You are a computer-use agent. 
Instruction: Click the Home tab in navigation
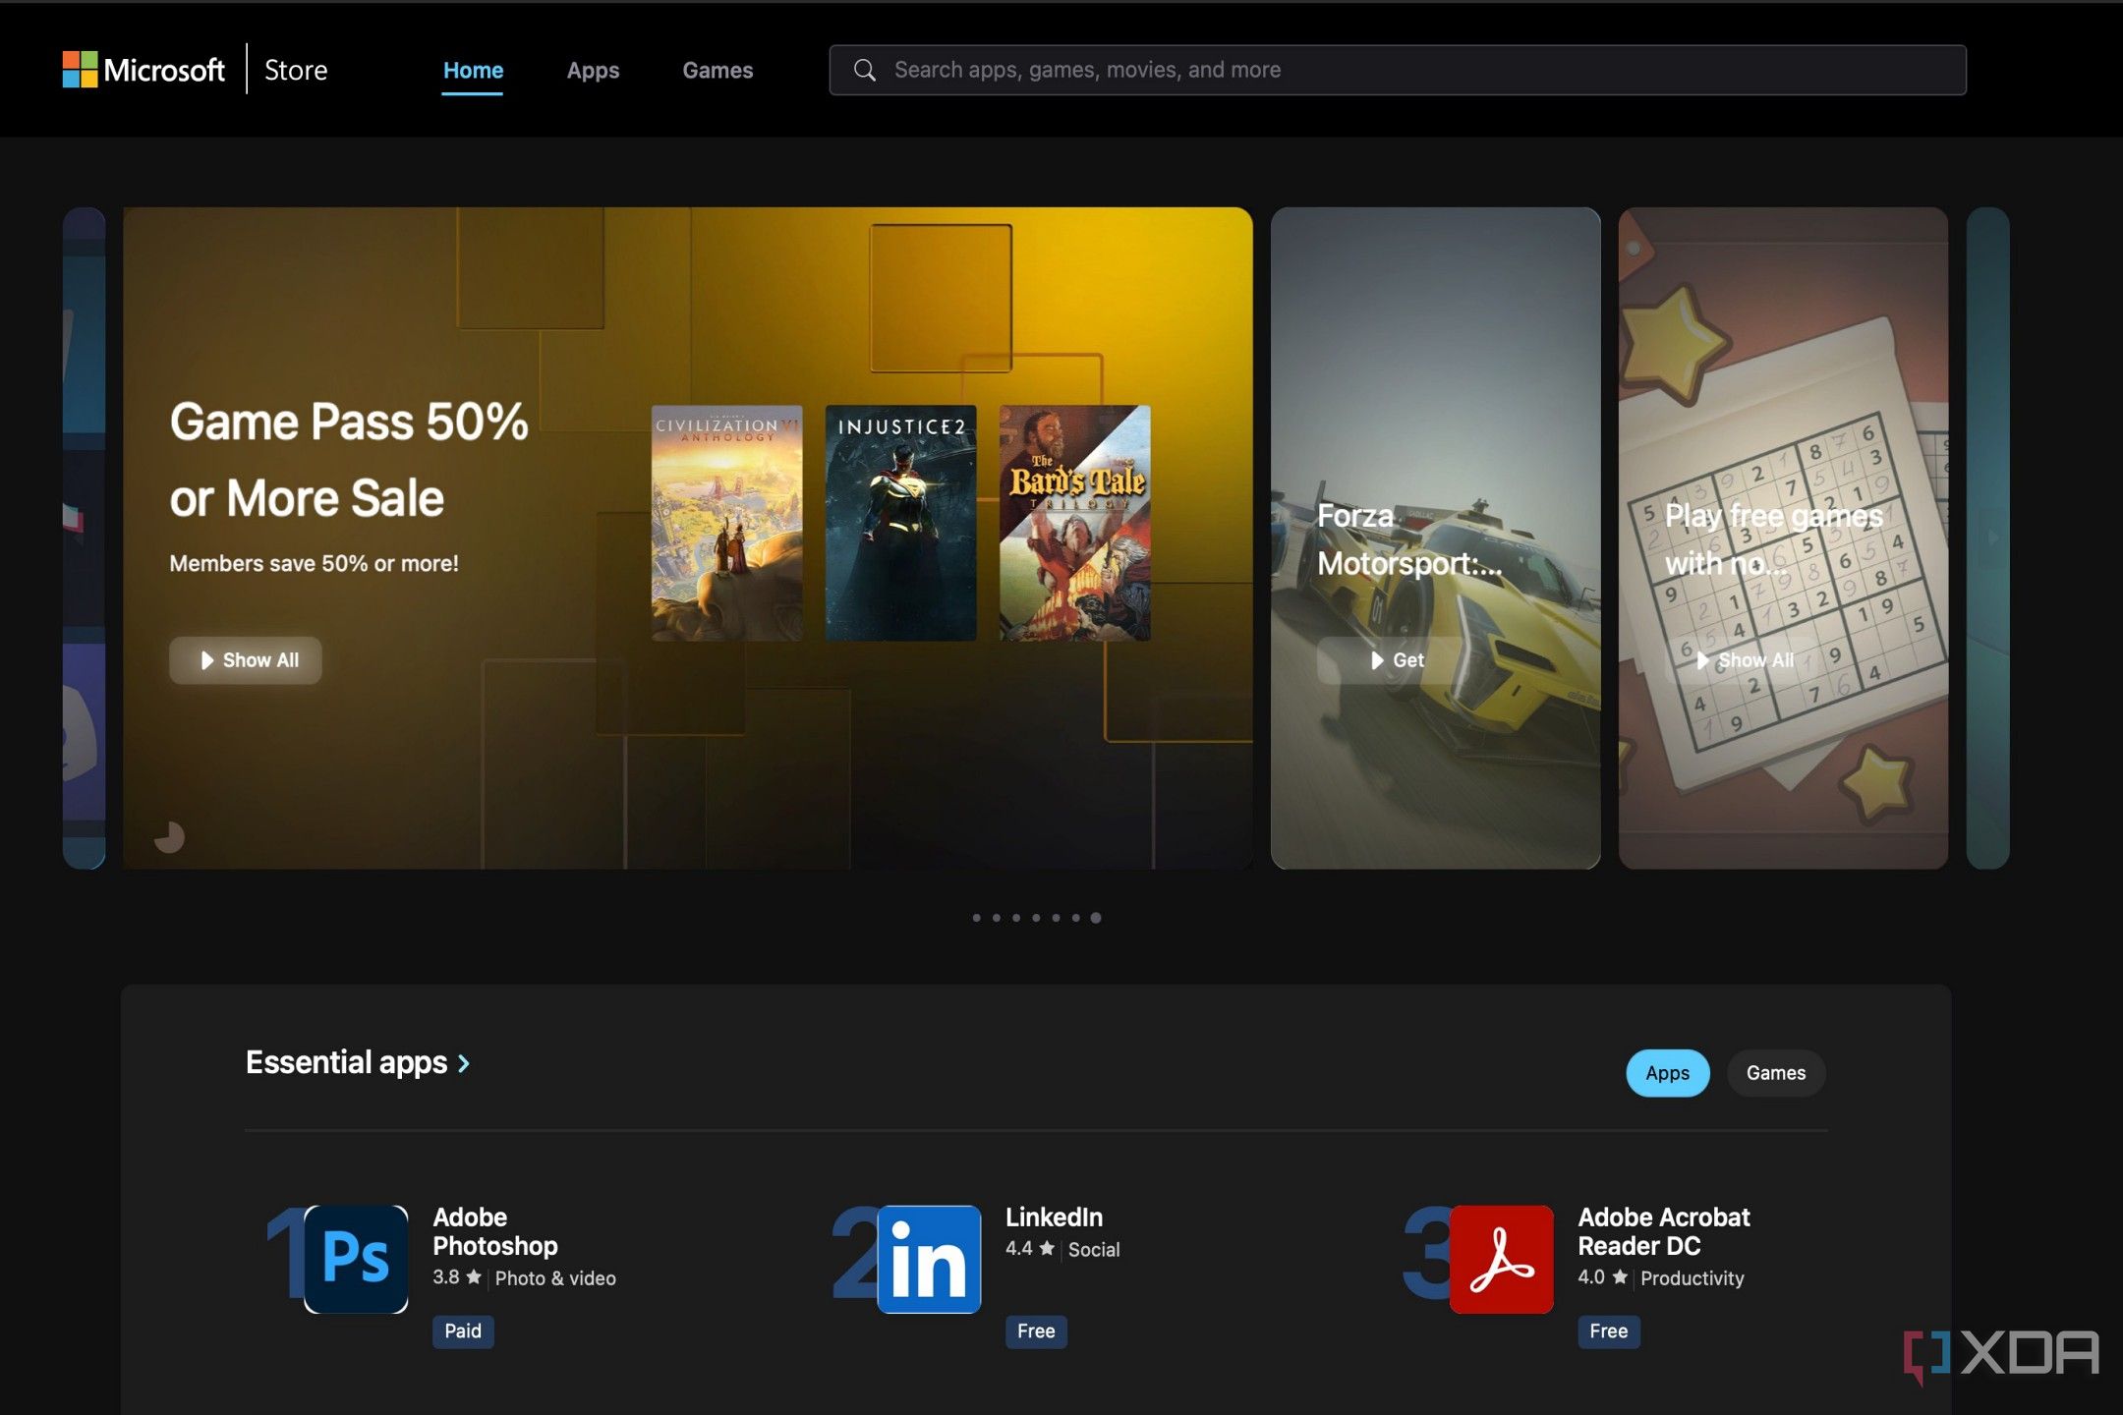point(473,68)
